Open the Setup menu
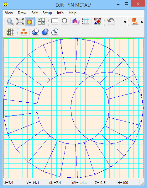 47,13
